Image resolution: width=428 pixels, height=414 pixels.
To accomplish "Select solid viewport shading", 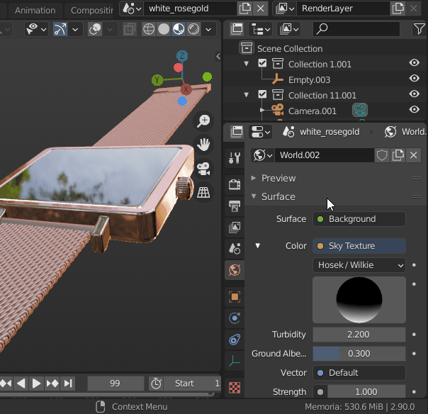I will point(164,29).
